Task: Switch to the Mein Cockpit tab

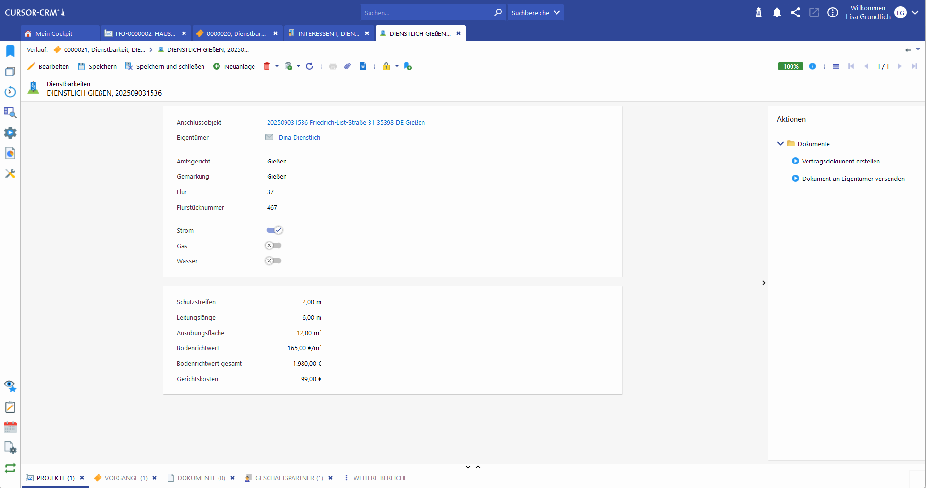Action: pos(54,33)
